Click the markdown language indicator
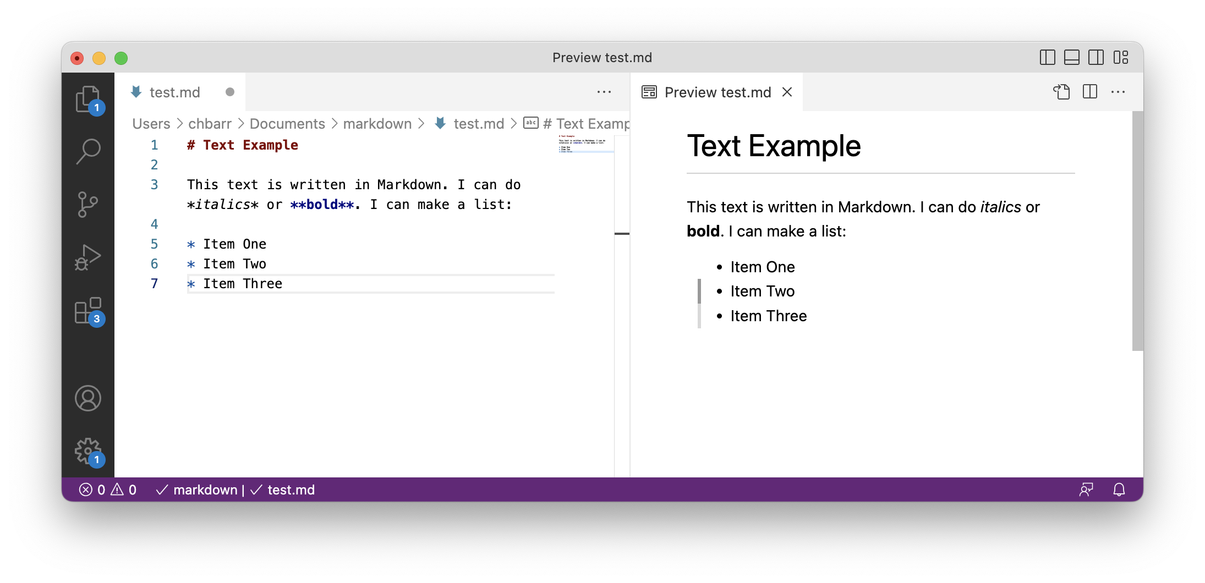The image size is (1205, 583). pos(205,490)
